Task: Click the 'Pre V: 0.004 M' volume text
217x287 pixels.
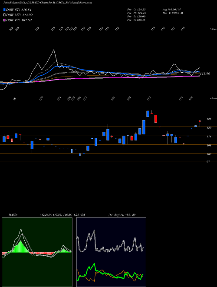Action: coord(173,13)
